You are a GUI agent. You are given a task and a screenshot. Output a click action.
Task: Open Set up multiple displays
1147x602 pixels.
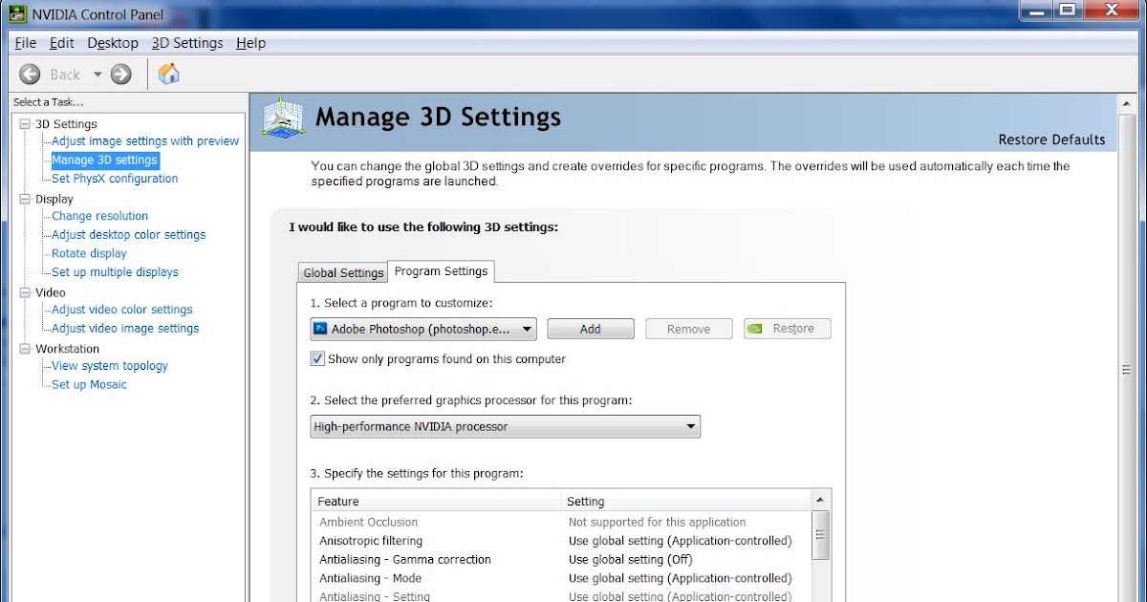(x=115, y=272)
